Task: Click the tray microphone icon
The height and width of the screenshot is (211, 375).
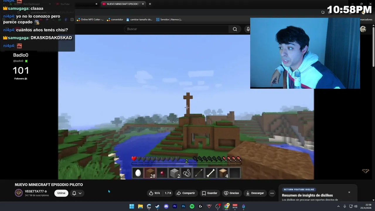Action: click(345, 206)
